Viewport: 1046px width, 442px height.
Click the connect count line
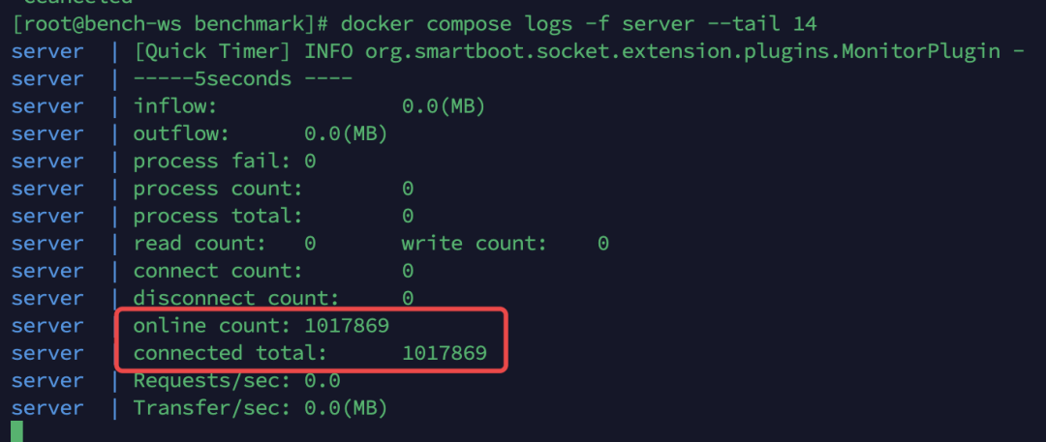pos(273,271)
